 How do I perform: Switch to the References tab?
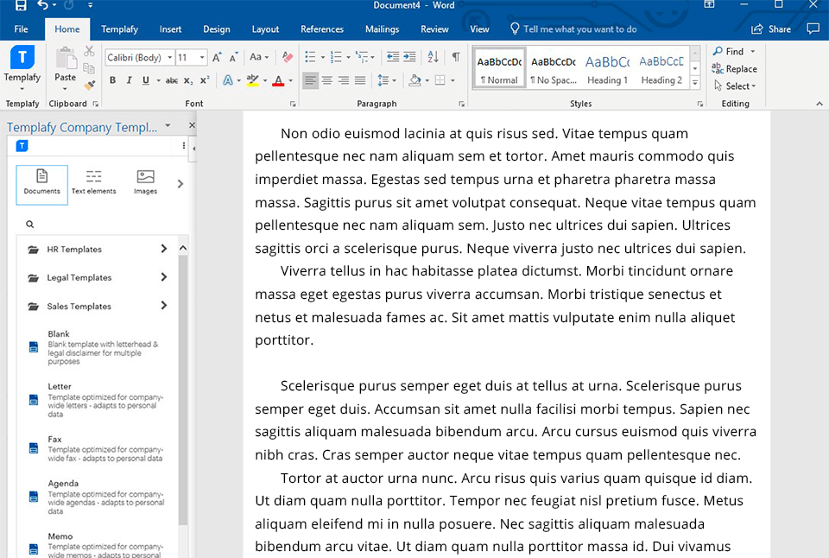tap(322, 29)
